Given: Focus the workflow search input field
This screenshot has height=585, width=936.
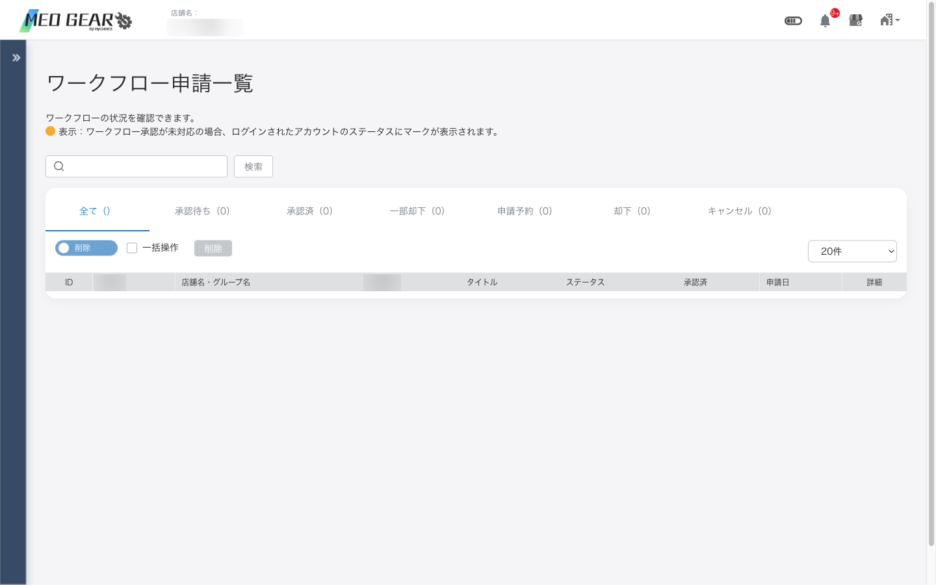Looking at the screenshot, I should coord(136,166).
